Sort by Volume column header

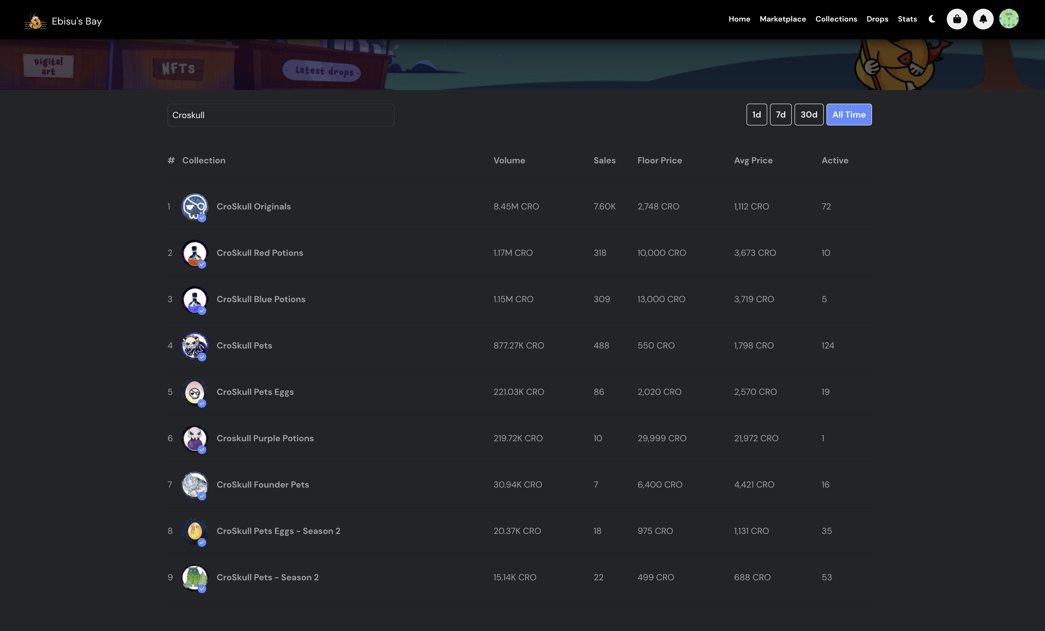pos(509,161)
